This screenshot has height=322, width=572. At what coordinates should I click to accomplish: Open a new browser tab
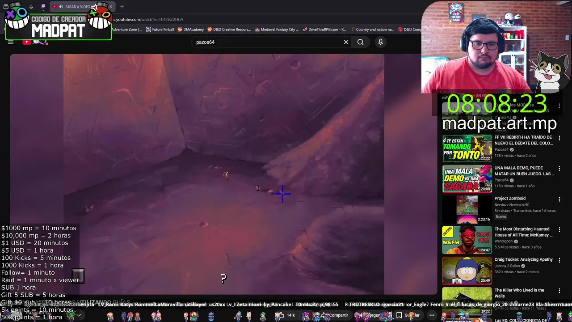pos(122,7)
